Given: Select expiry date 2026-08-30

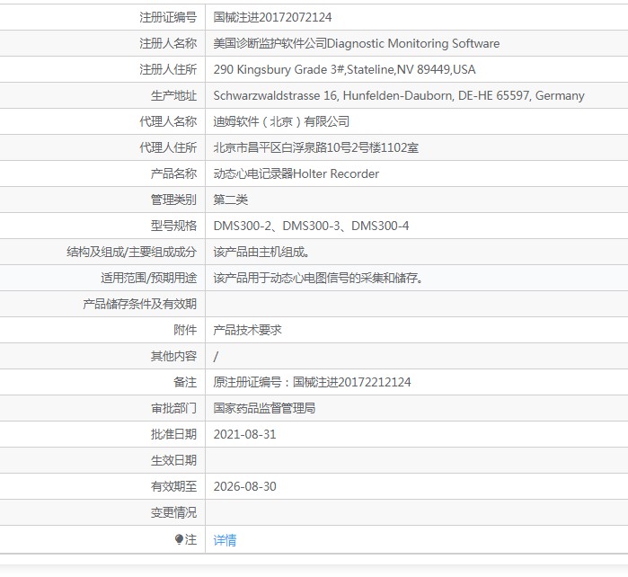Looking at the screenshot, I should tap(244, 486).
